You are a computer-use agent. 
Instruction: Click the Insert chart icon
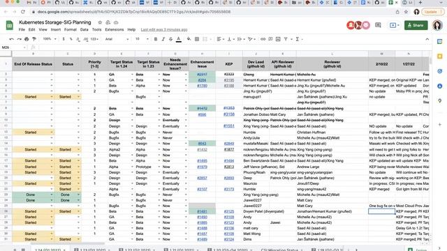point(278,39)
